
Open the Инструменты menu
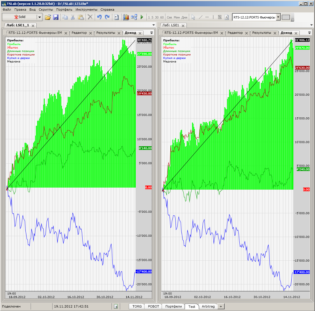[86, 10]
